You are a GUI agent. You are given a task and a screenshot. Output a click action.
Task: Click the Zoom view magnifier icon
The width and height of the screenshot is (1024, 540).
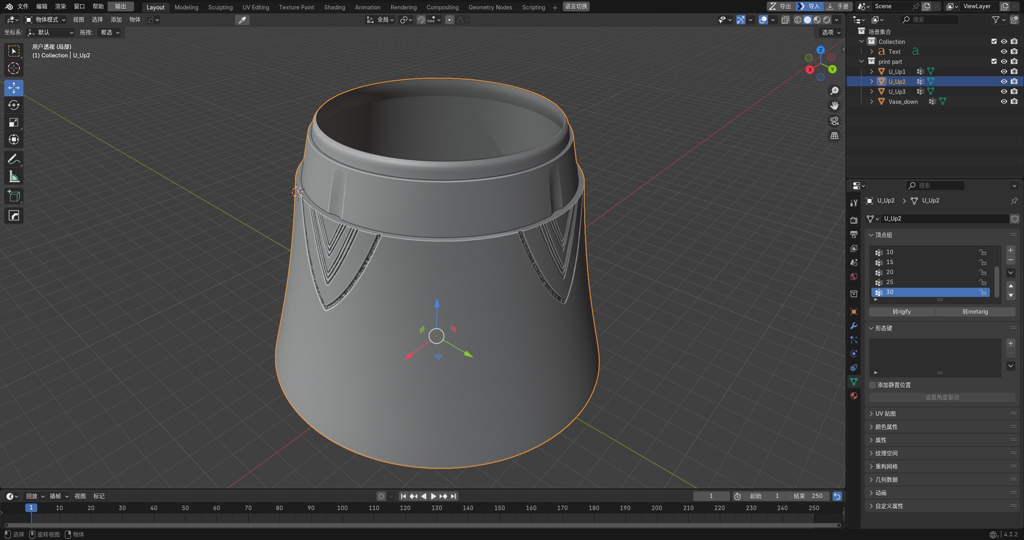835,91
